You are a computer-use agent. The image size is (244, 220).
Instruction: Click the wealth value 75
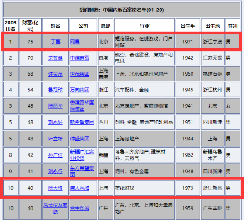click(30, 42)
